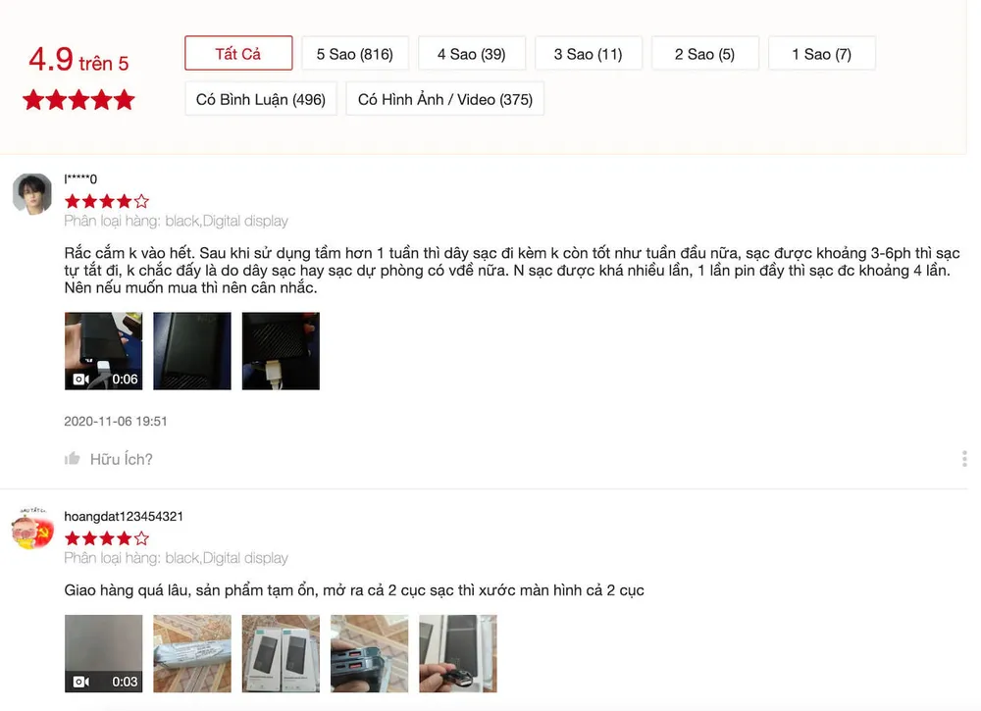Screen dimensions: 981x711
Task: Select the Tất Cả filter
Action: point(238,53)
